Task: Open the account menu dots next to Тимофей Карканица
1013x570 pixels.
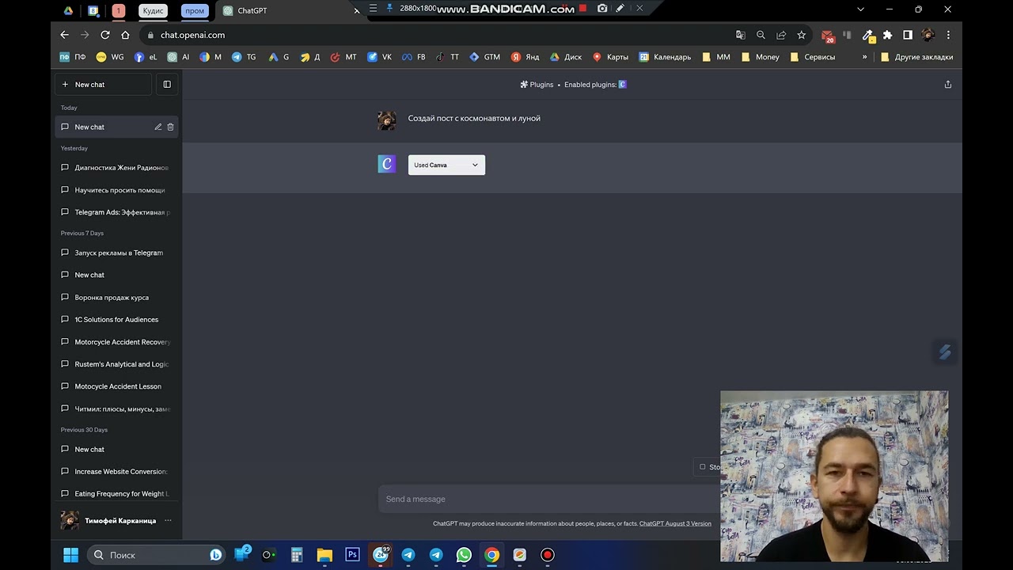Action: click(x=168, y=521)
